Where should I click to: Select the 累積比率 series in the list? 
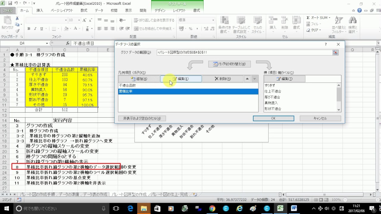[188, 91]
